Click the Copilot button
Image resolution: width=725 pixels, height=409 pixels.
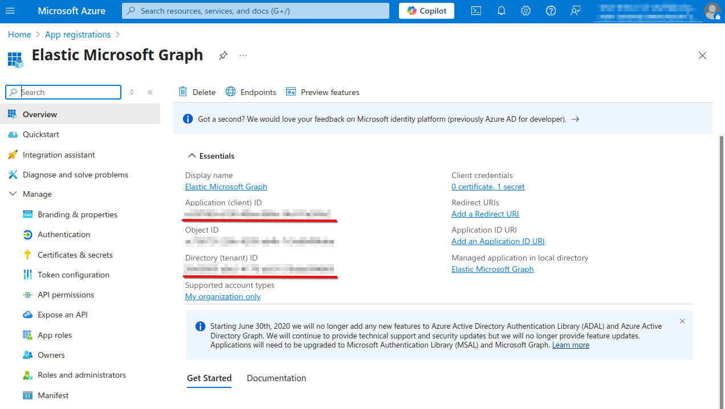click(x=426, y=11)
